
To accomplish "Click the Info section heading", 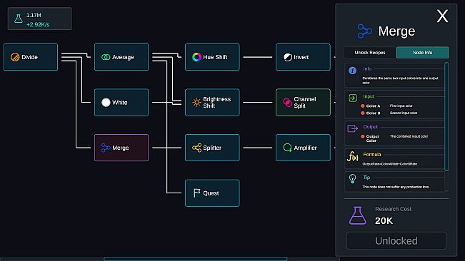I will coord(367,68).
